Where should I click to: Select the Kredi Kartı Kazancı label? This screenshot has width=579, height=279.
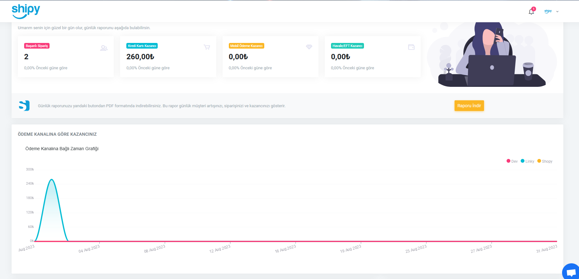coord(142,46)
